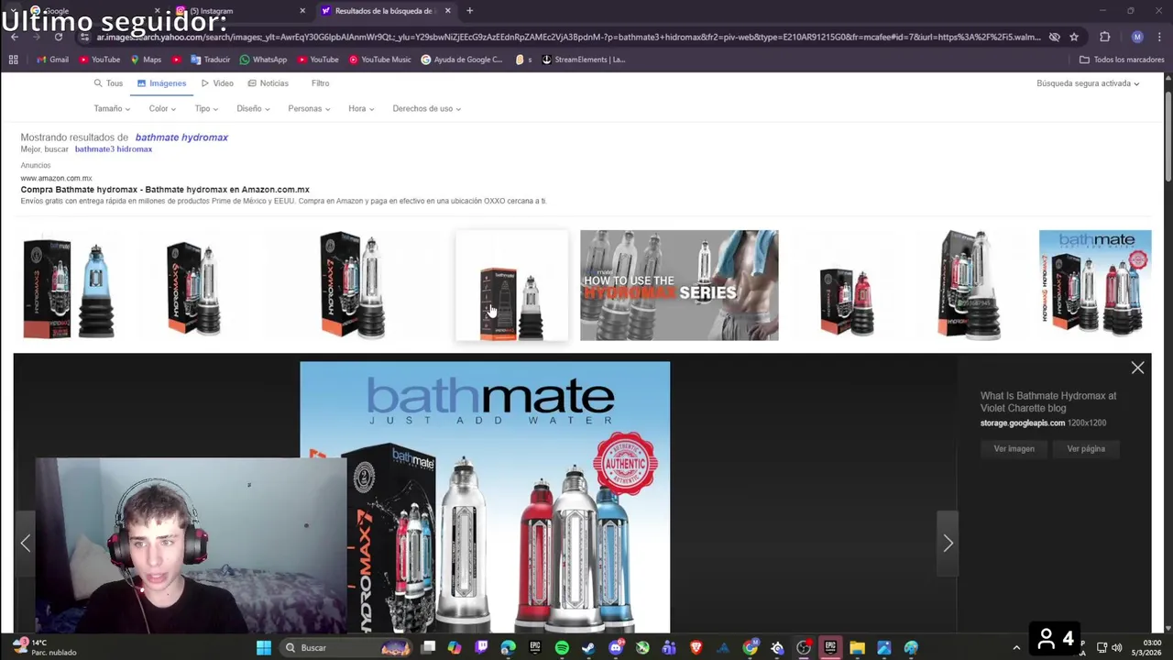Bookmark this page with the star icon
1173x660 pixels.
[1074, 37]
